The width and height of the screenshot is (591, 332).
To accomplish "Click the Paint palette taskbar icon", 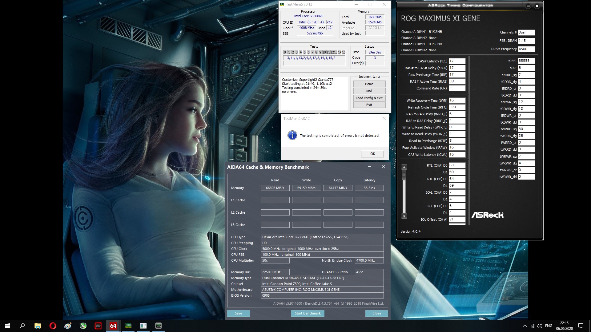I will point(68,326).
